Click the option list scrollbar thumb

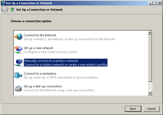(x=150, y=58)
